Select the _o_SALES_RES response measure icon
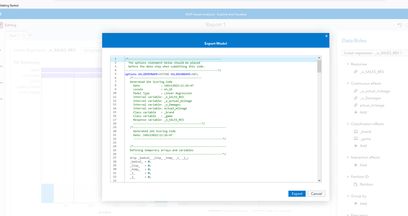 (356, 71)
